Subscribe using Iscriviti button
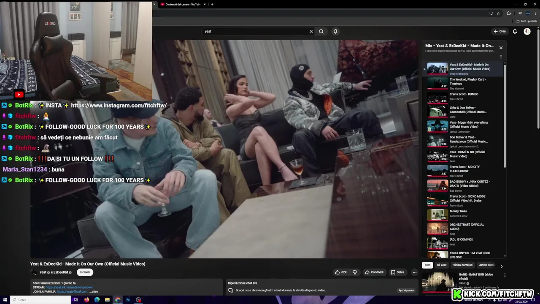The image size is (540, 304). (85, 272)
